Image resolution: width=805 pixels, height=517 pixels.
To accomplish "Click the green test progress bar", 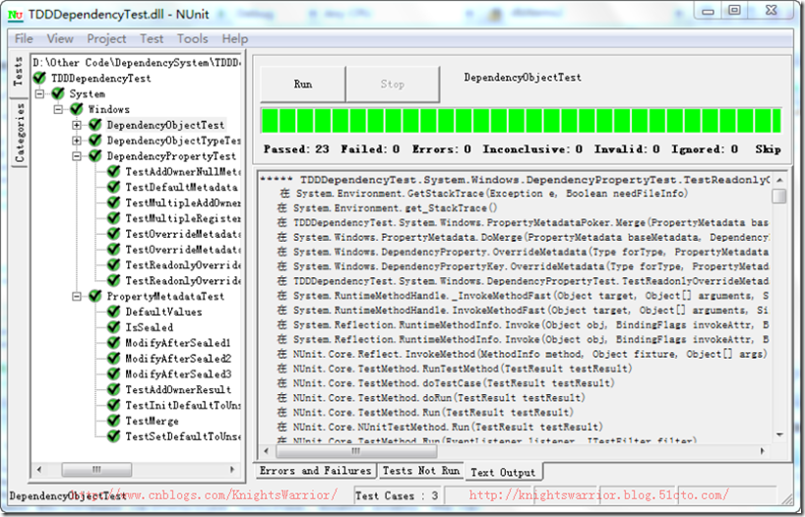I will (520, 121).
